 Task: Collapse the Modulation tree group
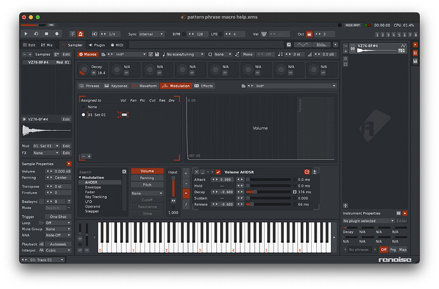80,177
